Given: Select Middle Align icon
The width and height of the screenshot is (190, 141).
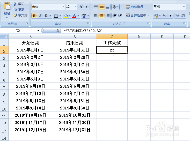Looking at the screenshot, I should coord(102,7).
